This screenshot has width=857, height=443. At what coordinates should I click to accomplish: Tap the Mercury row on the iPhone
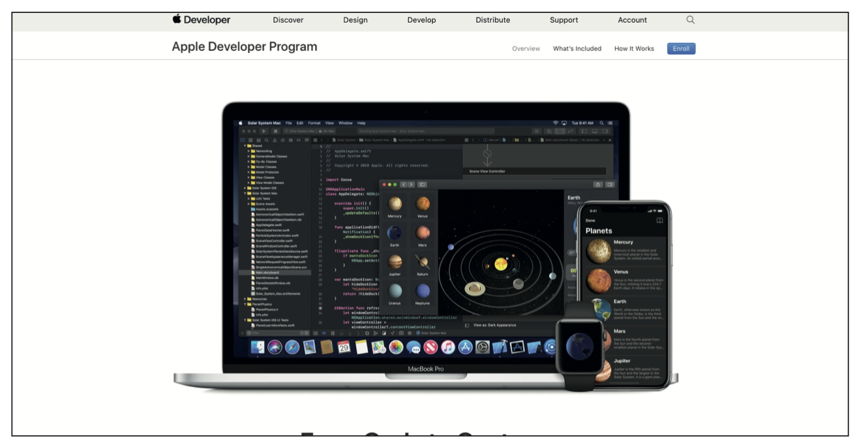coord(625,251)
